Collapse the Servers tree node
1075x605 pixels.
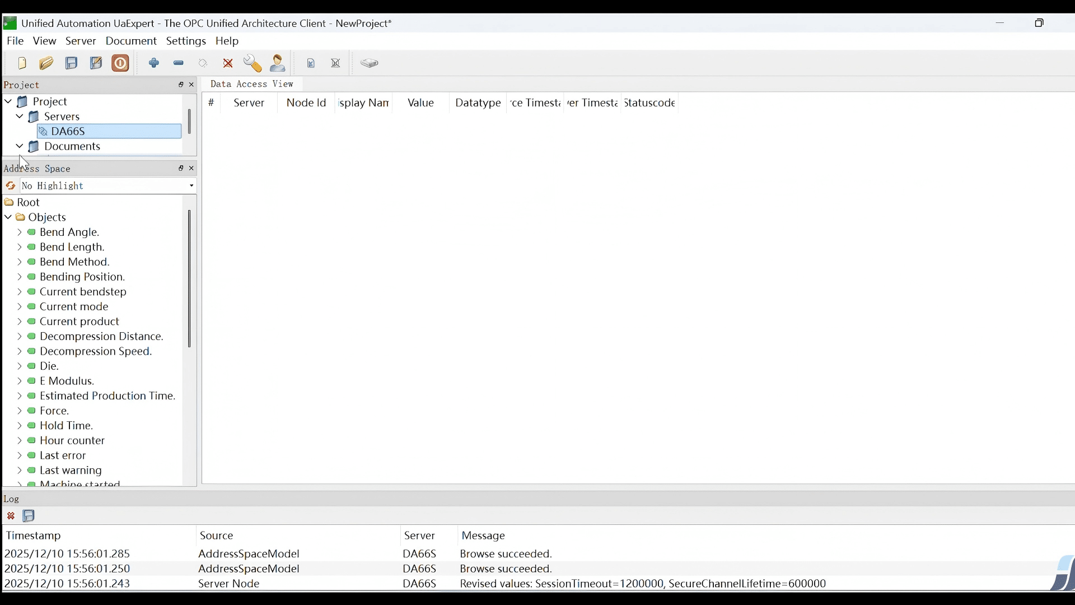coord(20,117)
